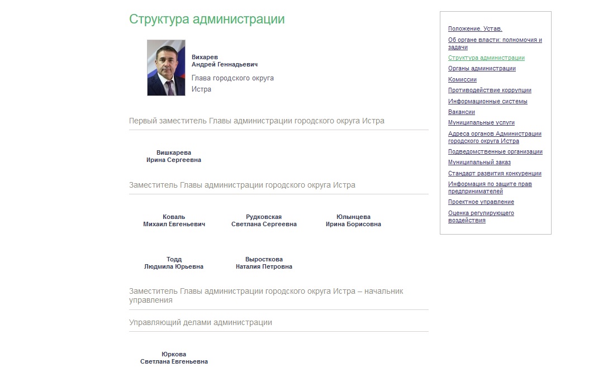This screenshot has width=603, height=377.
Task: Open Об органе власти: полномочия и задачи
Action: pyautogui.click(x=495, y=44)
